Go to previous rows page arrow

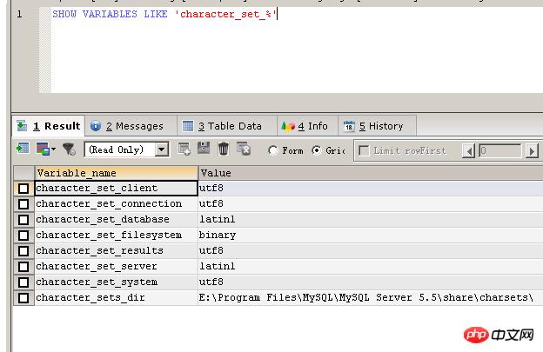(x=468, y=151)
